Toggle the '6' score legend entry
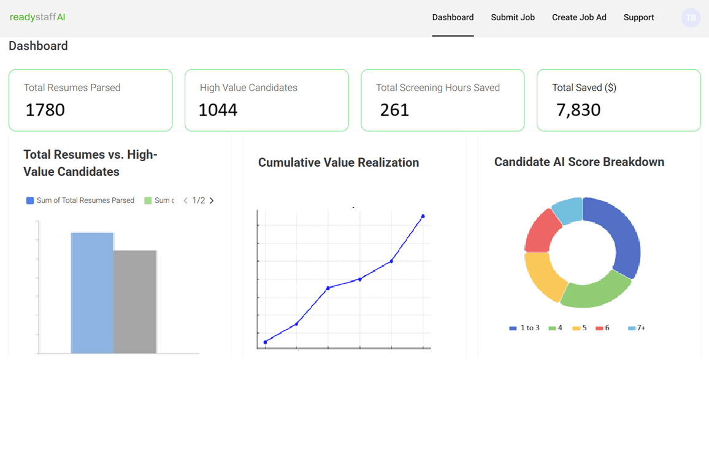709x459 pixels. 603,328
